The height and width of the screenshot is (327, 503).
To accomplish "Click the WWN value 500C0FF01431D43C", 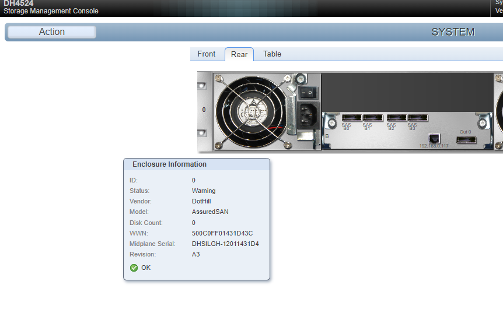I will click(222, 233).
